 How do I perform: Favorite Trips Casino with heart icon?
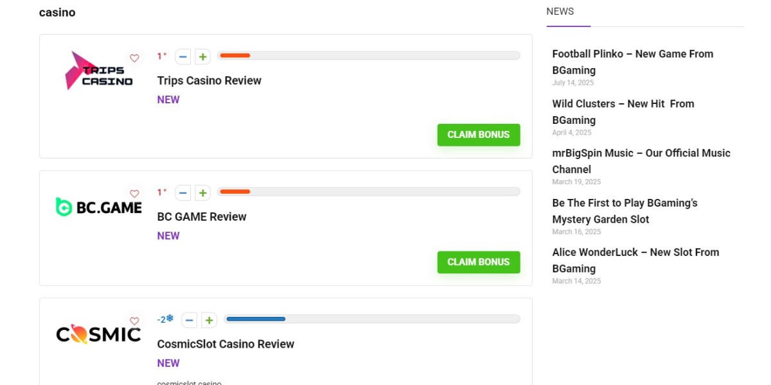134,58
